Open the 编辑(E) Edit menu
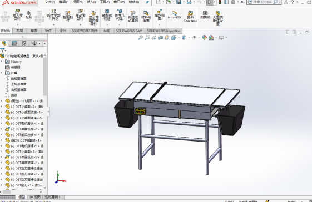Viewport: 312px width, 202px height. [x=63, y=2]
